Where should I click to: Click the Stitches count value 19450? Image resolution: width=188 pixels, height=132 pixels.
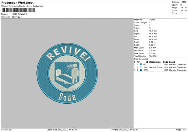pyautogui.click(x=184, y=2)
